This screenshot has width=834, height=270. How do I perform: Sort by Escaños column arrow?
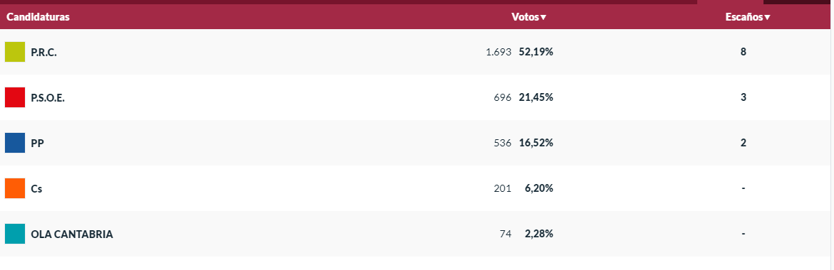[768, 18]
